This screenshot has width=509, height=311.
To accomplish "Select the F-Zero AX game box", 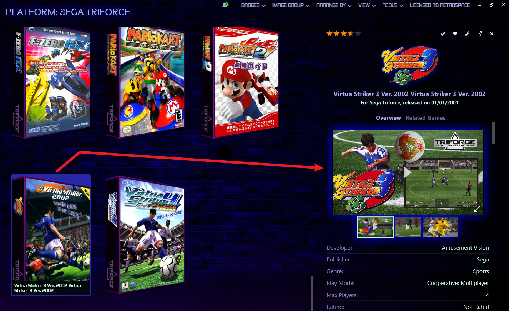I will point(51,82).
